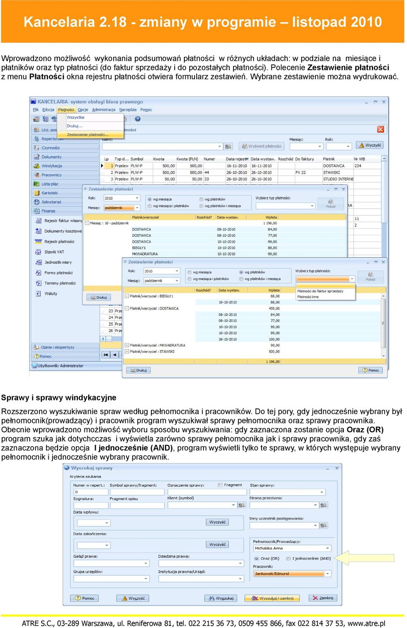This screenshot has width=407, height=628.
Task: Click Symbol sprawy/fragment input field
Action: coord(137,492)
